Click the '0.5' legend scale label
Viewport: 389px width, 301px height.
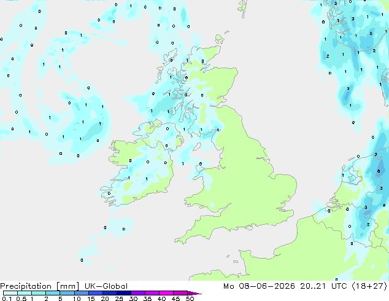21,299
